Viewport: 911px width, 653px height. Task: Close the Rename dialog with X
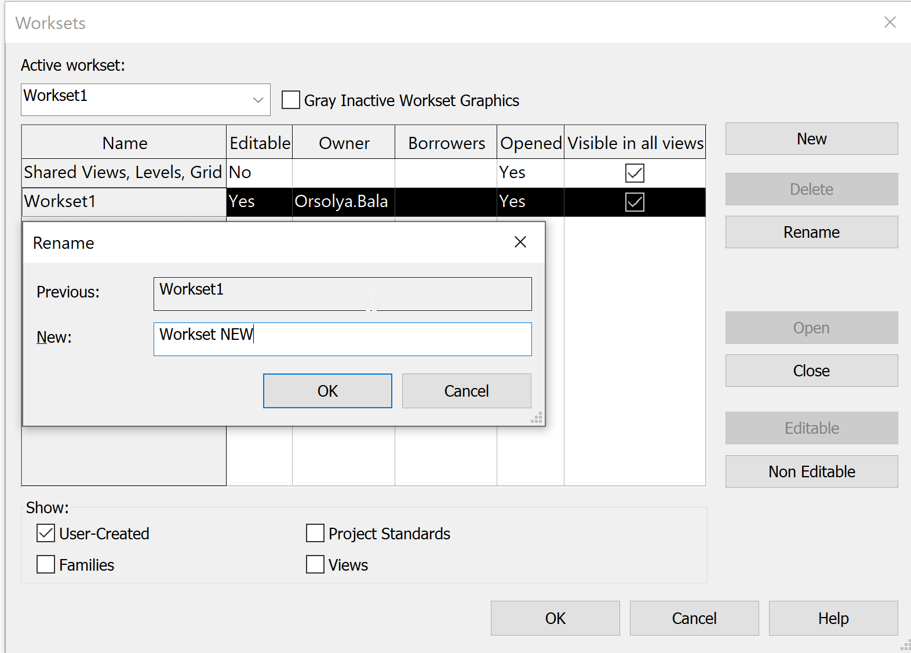pos(520,242)
